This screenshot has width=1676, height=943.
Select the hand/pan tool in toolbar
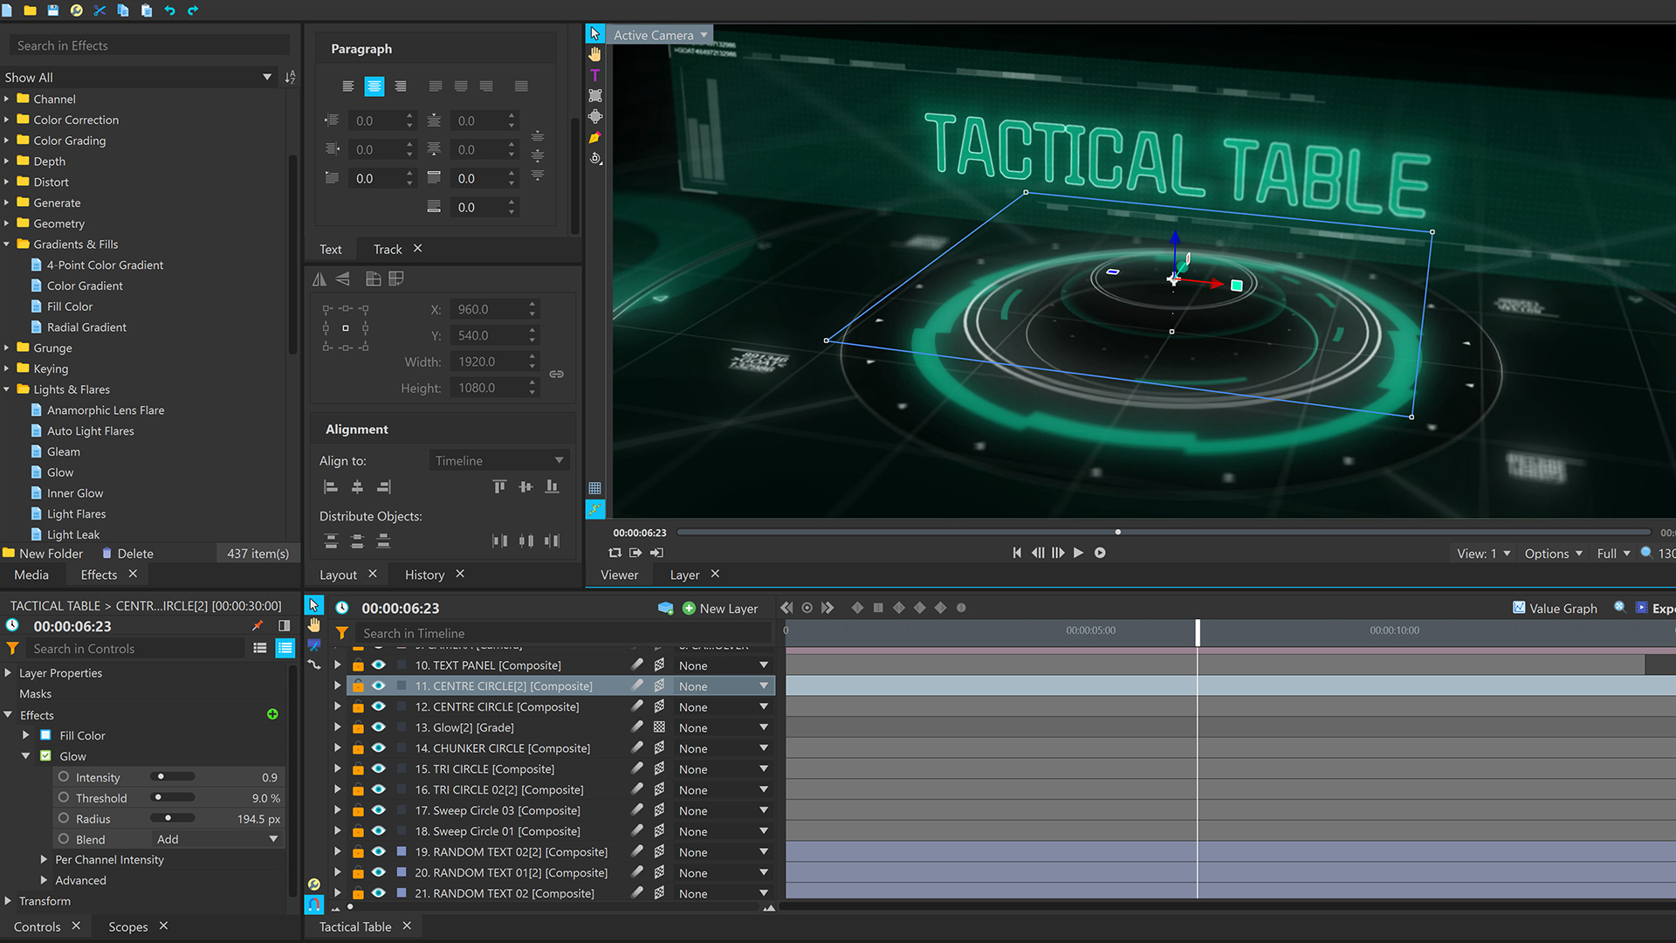[595, 53]
